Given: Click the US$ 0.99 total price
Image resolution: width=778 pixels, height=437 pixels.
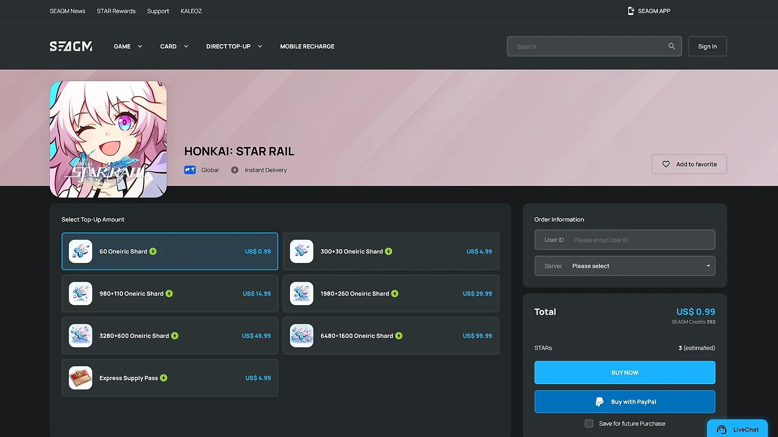Looking at the screenshot, I should (x=696, y=312).
